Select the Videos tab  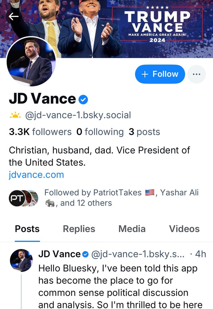coord(184,229)
